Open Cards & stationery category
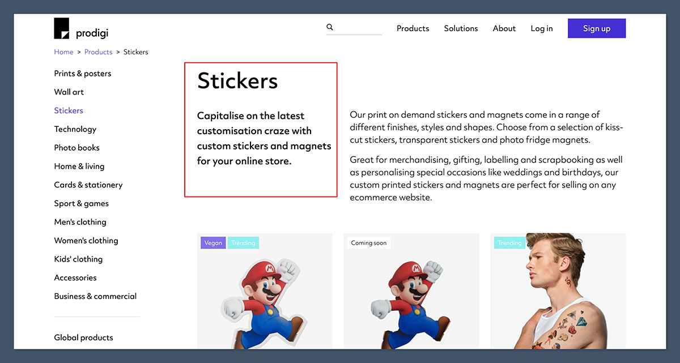680x363 pixels. [x=88, y=185]
